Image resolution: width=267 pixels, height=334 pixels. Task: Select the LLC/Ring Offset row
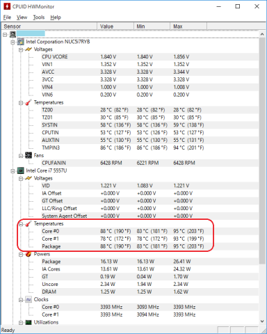[149, 208]
